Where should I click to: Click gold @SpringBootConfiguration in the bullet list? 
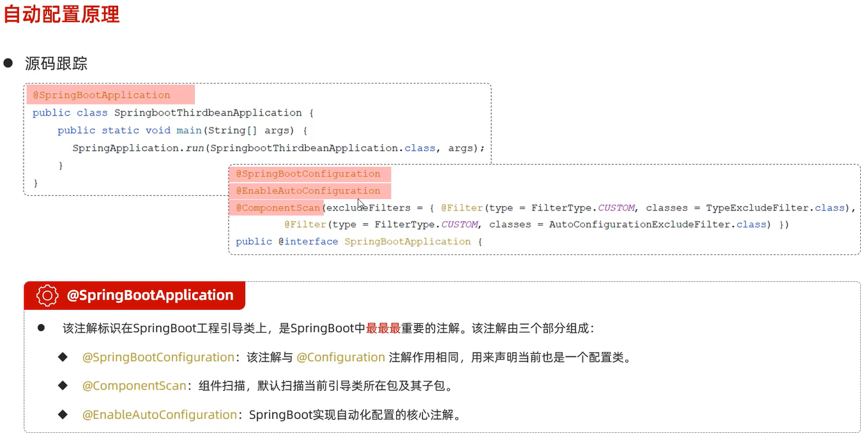point(158,357)
